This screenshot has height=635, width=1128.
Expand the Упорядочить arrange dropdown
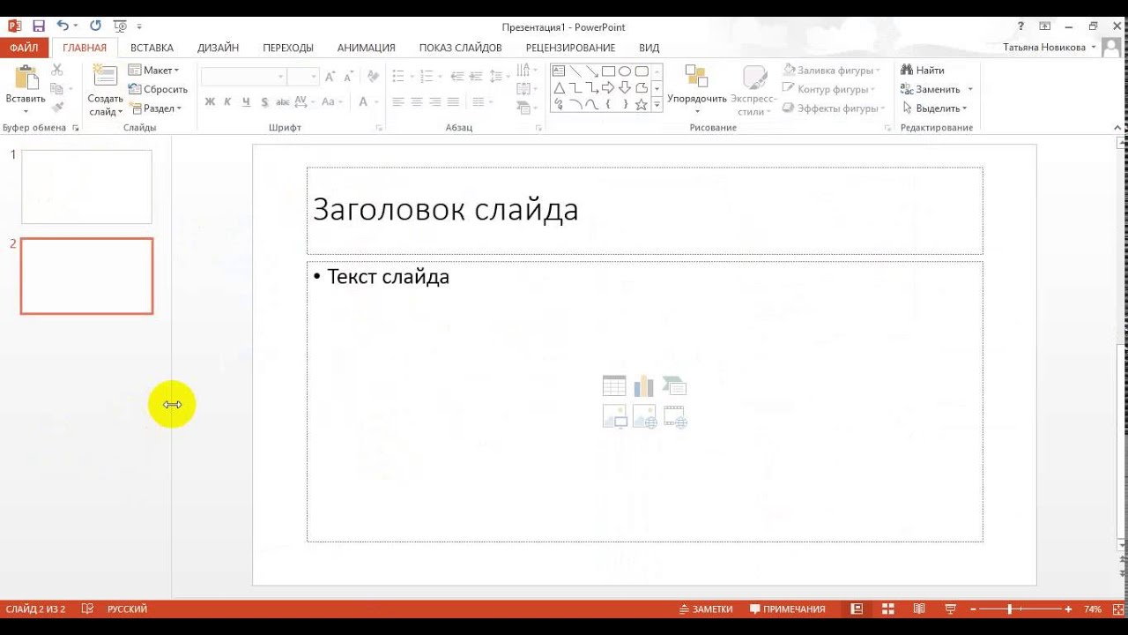point(696,111)
